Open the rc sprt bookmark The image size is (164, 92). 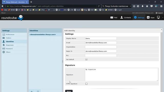click(118, 10)
